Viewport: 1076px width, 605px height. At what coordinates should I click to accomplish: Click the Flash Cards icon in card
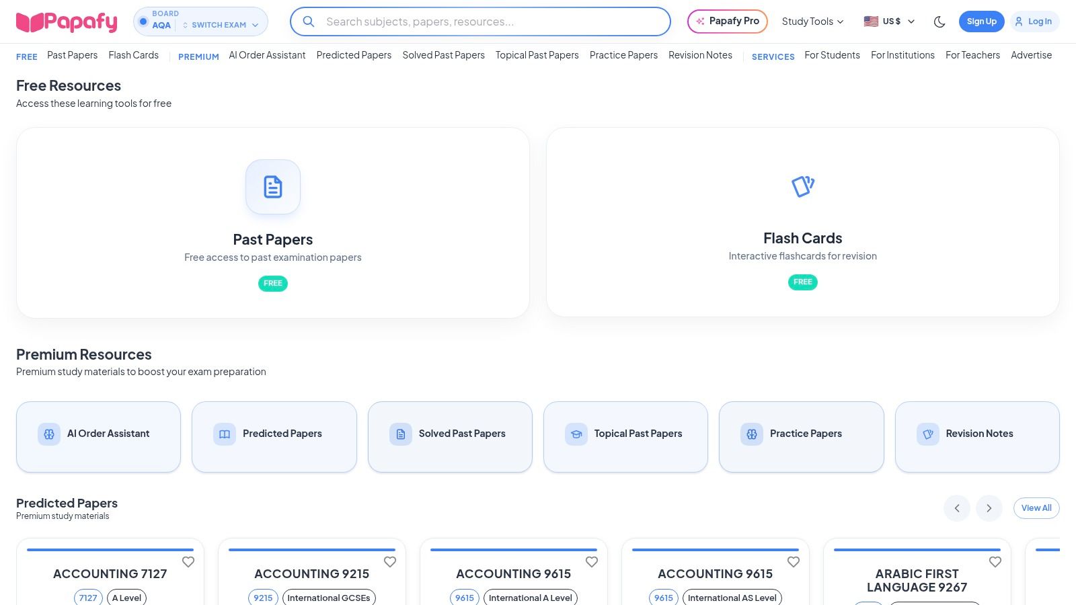(x=803, y=186)
